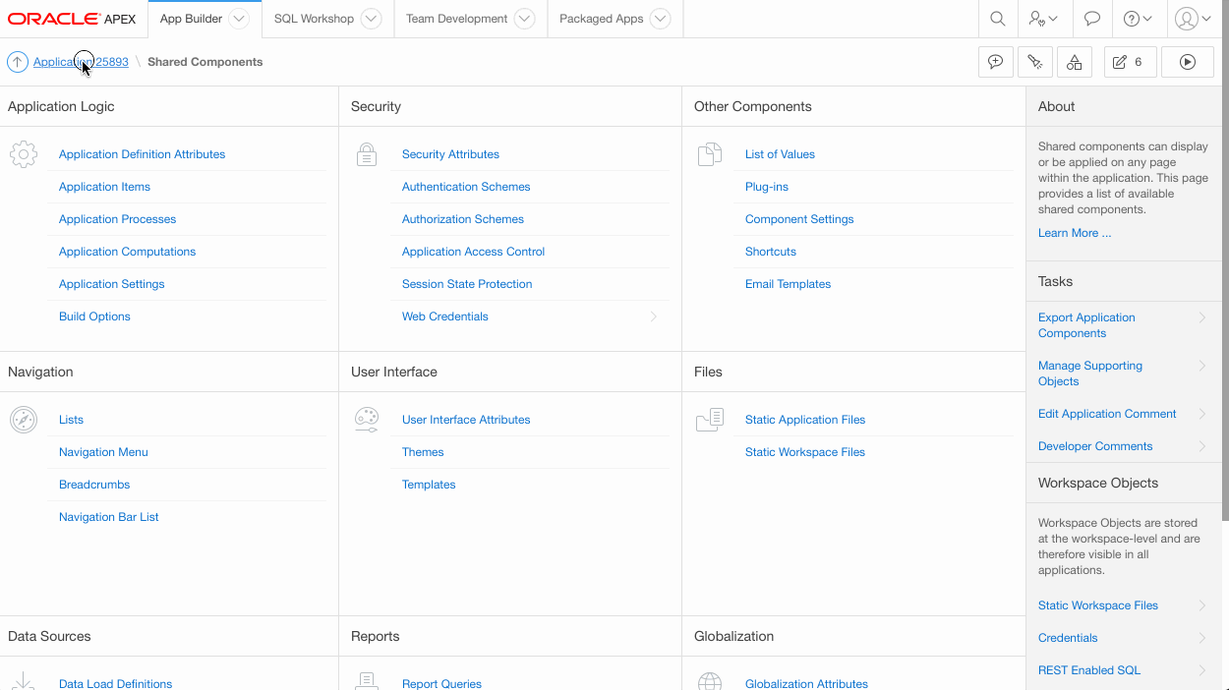Viewport: 1229px width, 690px height.
Task: Open the user account menu
Action: (1193, 19)
